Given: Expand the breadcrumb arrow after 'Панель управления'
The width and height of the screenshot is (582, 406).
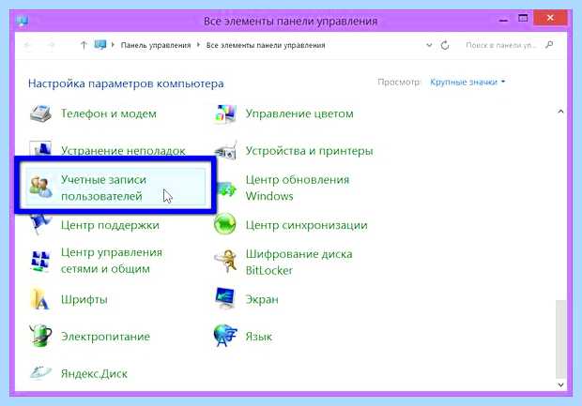Looking at the screenshot, I should click(x=199, y=45).
